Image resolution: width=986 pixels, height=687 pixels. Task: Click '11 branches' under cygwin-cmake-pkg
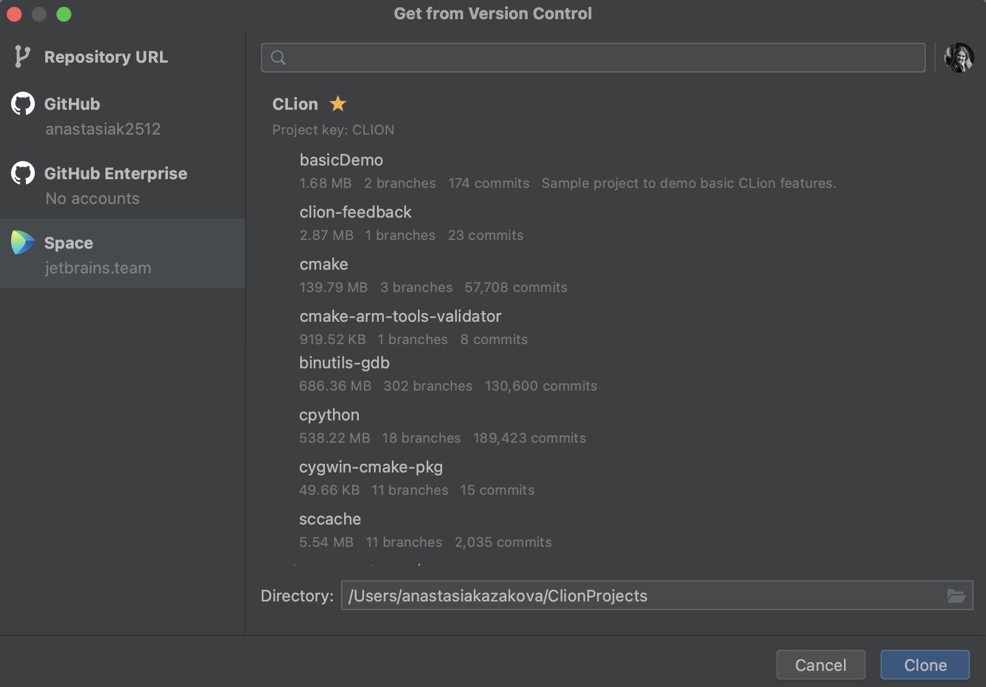click(410, 490)
